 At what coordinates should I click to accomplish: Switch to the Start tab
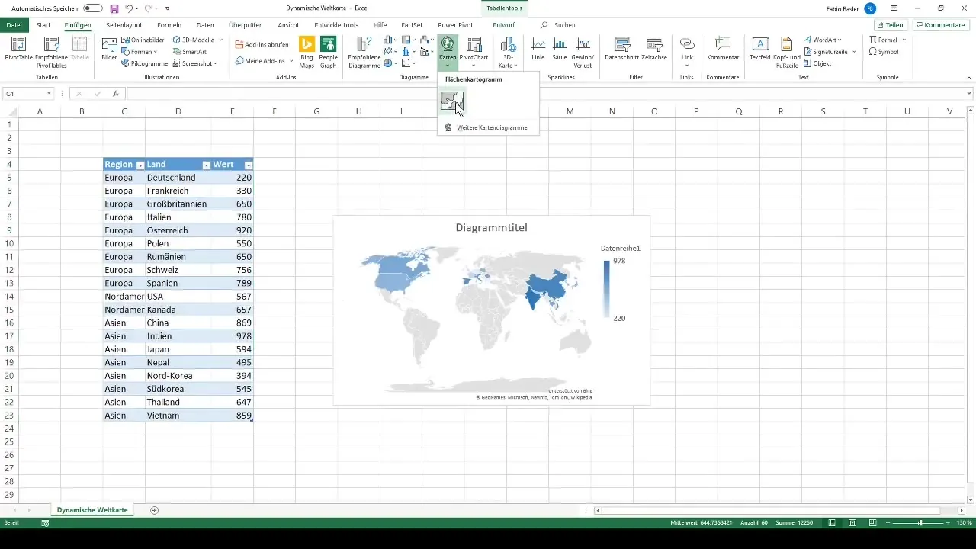click(x=43, y=25)
